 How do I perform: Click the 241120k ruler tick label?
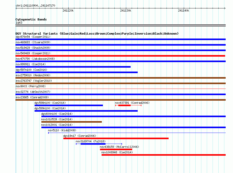(x=68, y=10)
